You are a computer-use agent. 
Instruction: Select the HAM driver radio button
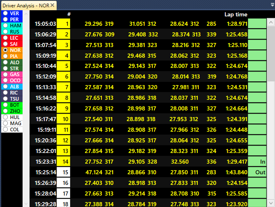pos(5,25)
